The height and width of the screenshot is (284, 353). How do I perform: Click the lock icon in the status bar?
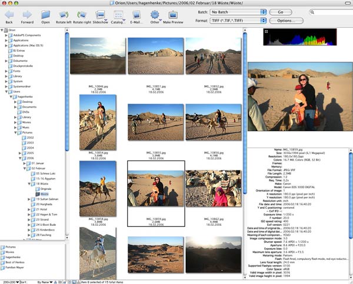(x=65, y=282)
